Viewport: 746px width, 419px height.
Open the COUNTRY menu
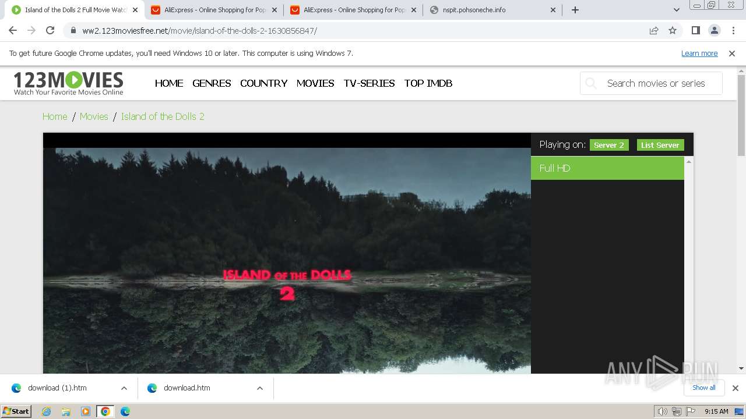click(263, 83)
